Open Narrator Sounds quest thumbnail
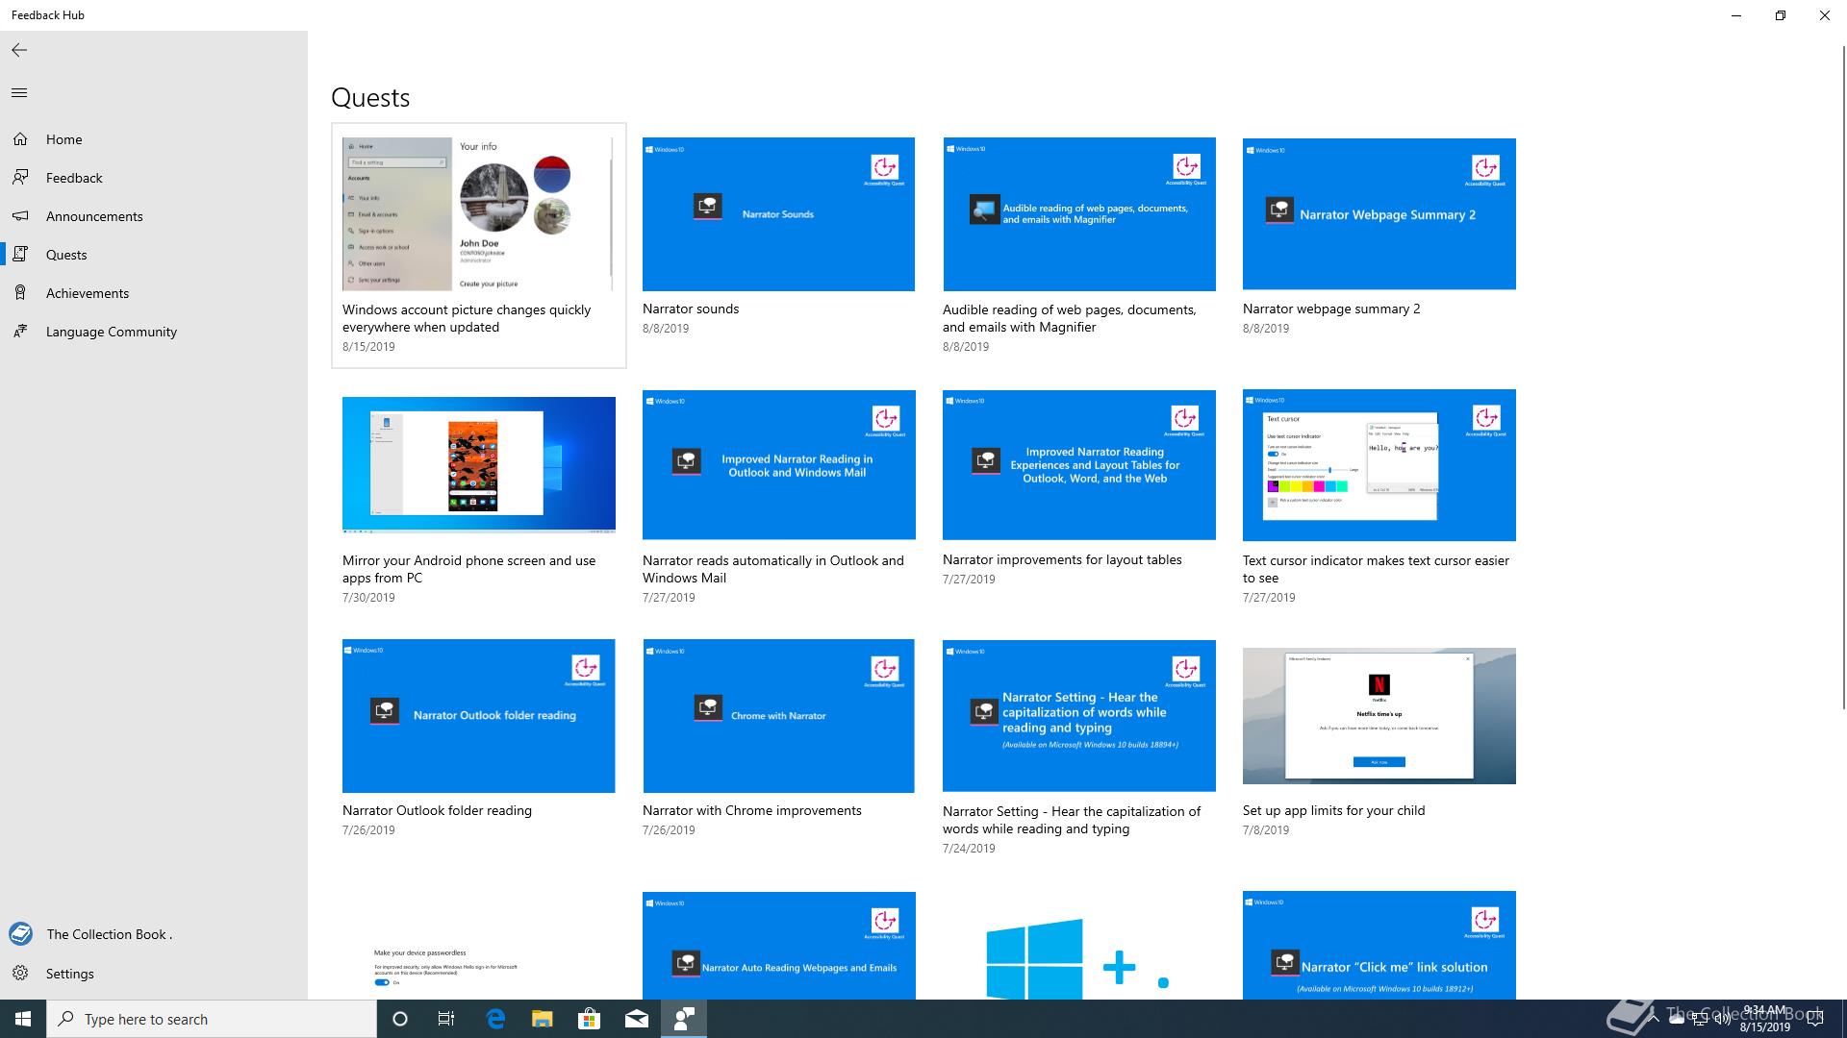Screen dimensions: 1847x1038 click(x=778, y=213)
